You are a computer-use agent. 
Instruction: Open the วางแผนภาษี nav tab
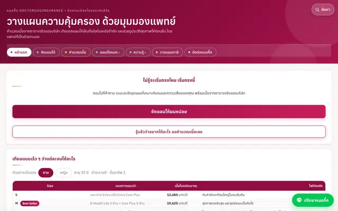[167, 52]
